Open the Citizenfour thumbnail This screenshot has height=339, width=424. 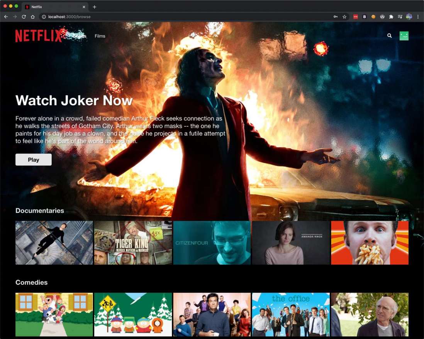(212, 243)
